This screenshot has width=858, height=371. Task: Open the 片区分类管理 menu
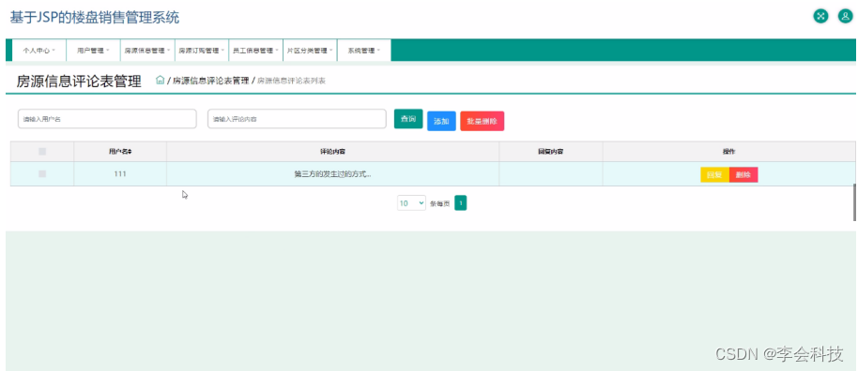click(x=310, y=51)
